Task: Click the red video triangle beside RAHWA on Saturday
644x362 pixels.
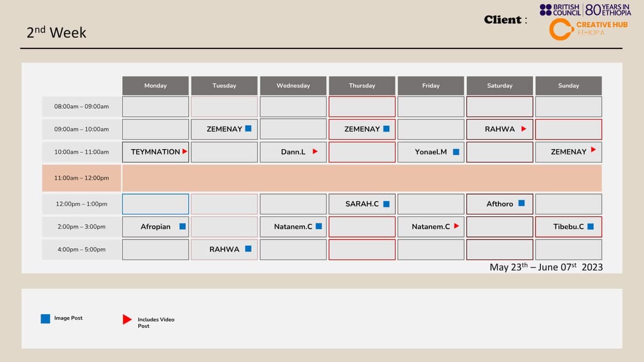Action: pyautogui.click(x=524, y=129)
